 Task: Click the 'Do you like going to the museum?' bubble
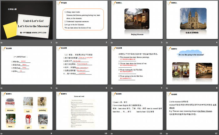(191, 55)
